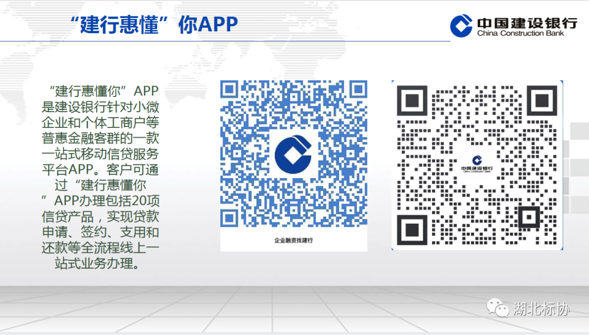The width and height of the screenshot is (589, 335).
Task: Click the line 信贷产品，实现贷款
Action: coord(100,216)
